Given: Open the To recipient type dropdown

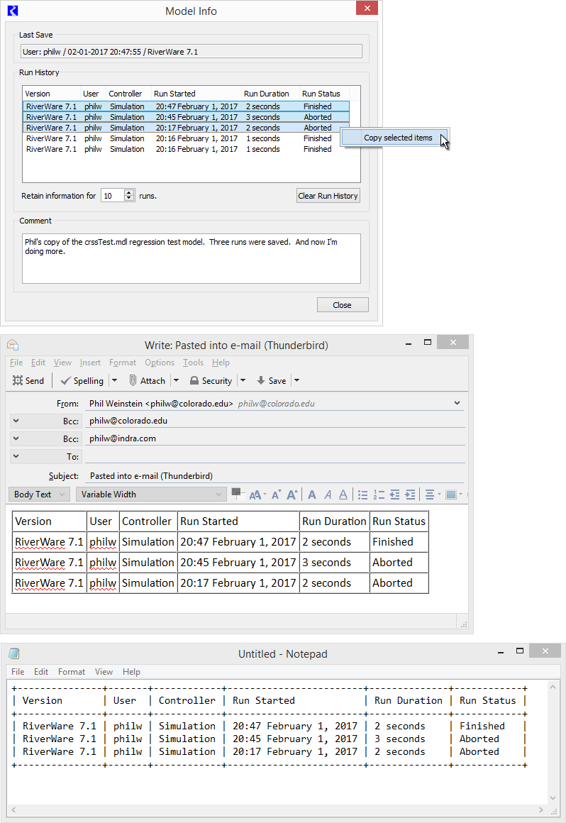Looking at the screenshot, I should pos(45,457).
